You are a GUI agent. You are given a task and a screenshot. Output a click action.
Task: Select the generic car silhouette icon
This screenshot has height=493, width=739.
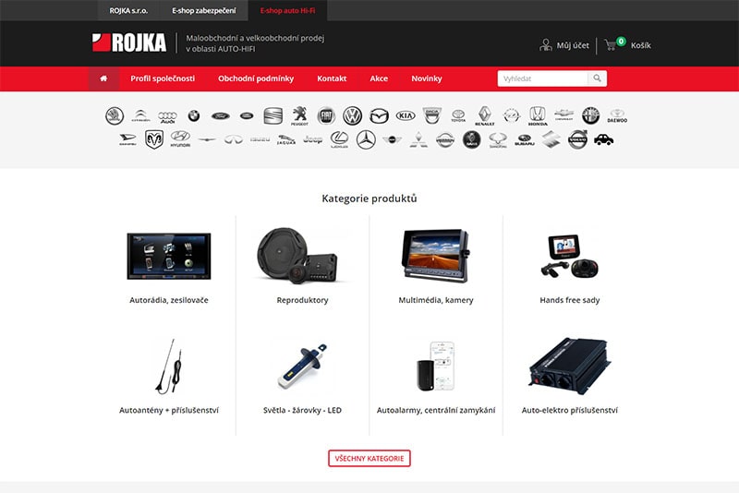(604, 139)
